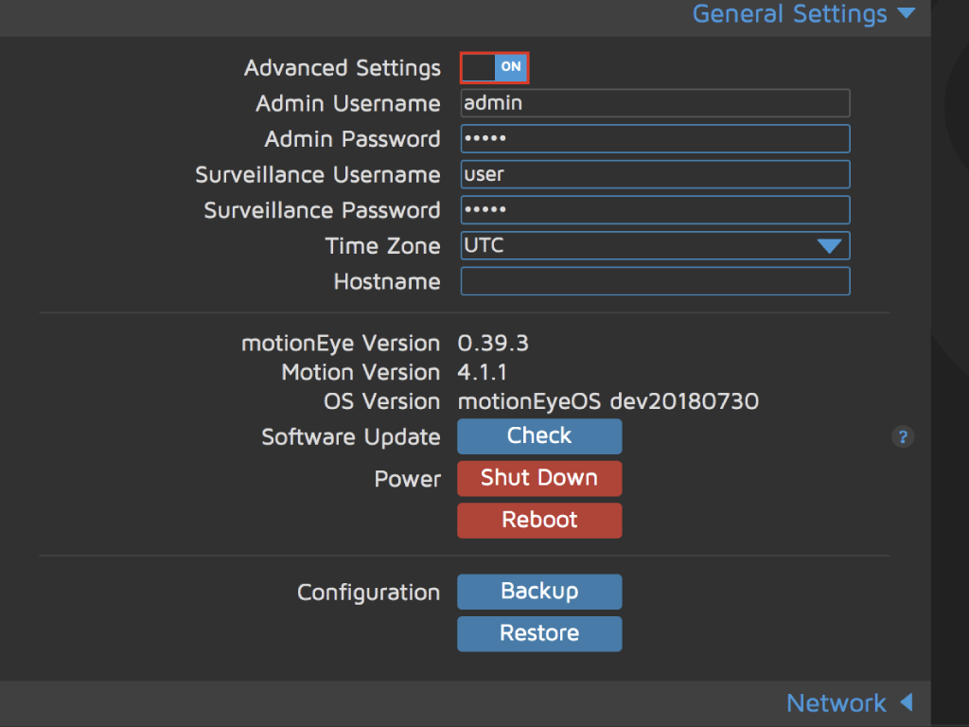Click the Configuration label
This screenshot has height=727, width=969.
pos(369,593)
